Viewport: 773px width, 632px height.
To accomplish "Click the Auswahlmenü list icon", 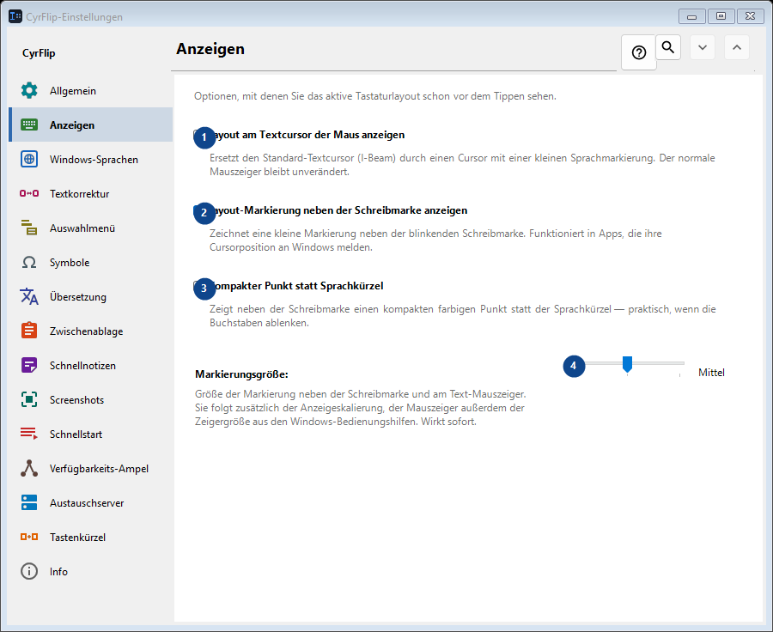I will (29, 228).
